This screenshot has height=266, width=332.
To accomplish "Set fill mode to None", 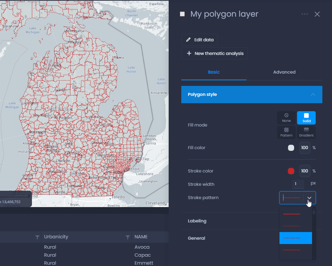I will [286, 118].
